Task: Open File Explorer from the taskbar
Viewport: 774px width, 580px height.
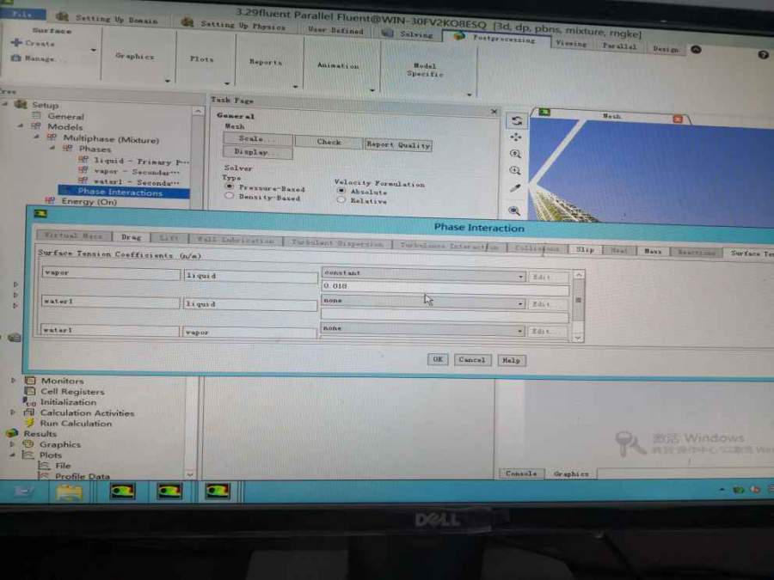Action: tap(69, 491)
